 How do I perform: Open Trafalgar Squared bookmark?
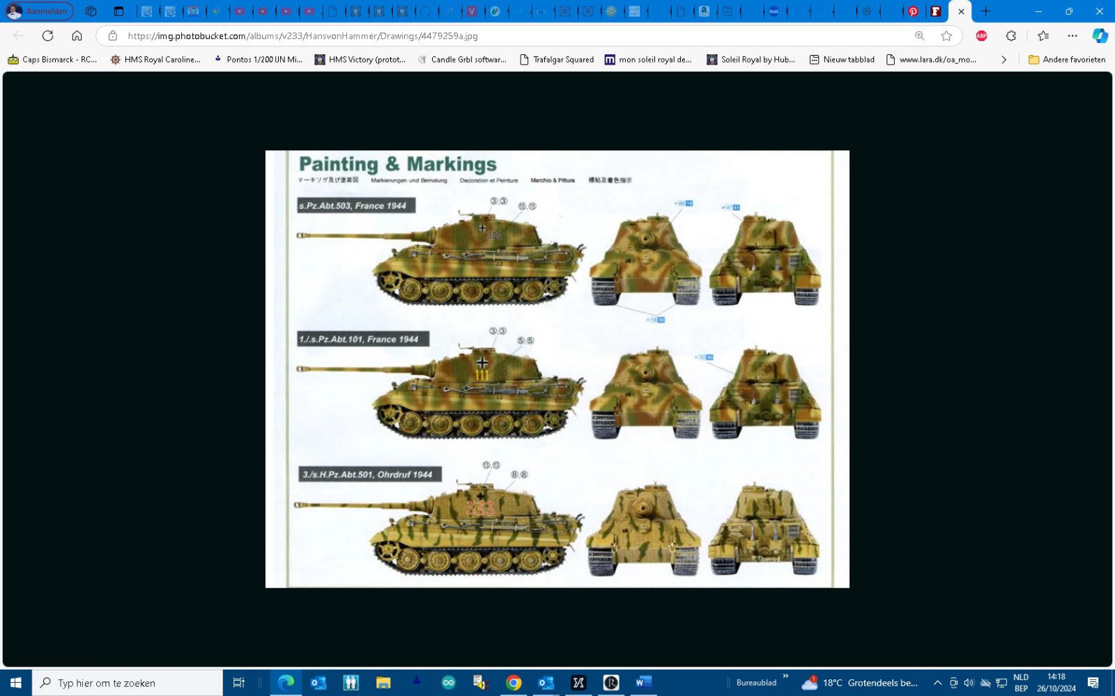pos(556,60)
